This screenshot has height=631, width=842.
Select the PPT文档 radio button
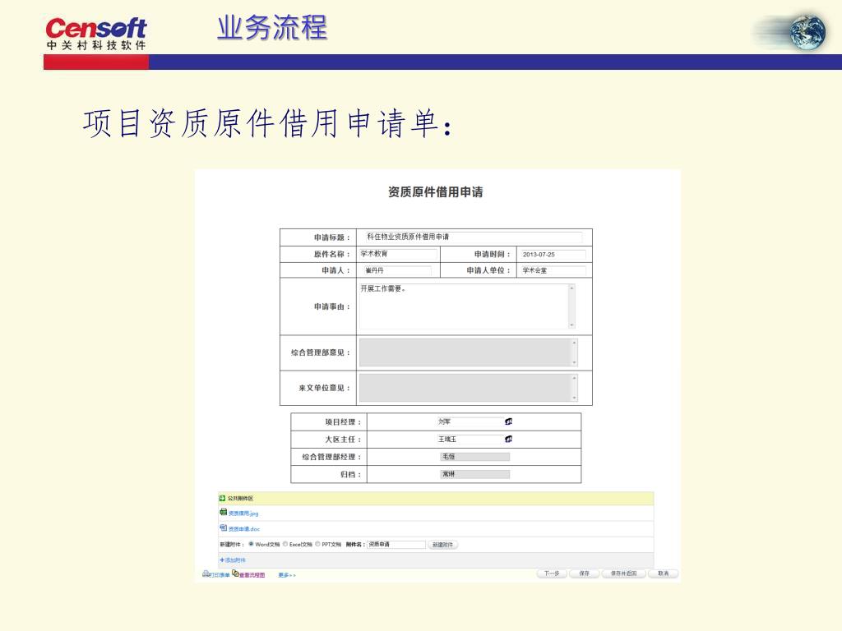[317, 544]
